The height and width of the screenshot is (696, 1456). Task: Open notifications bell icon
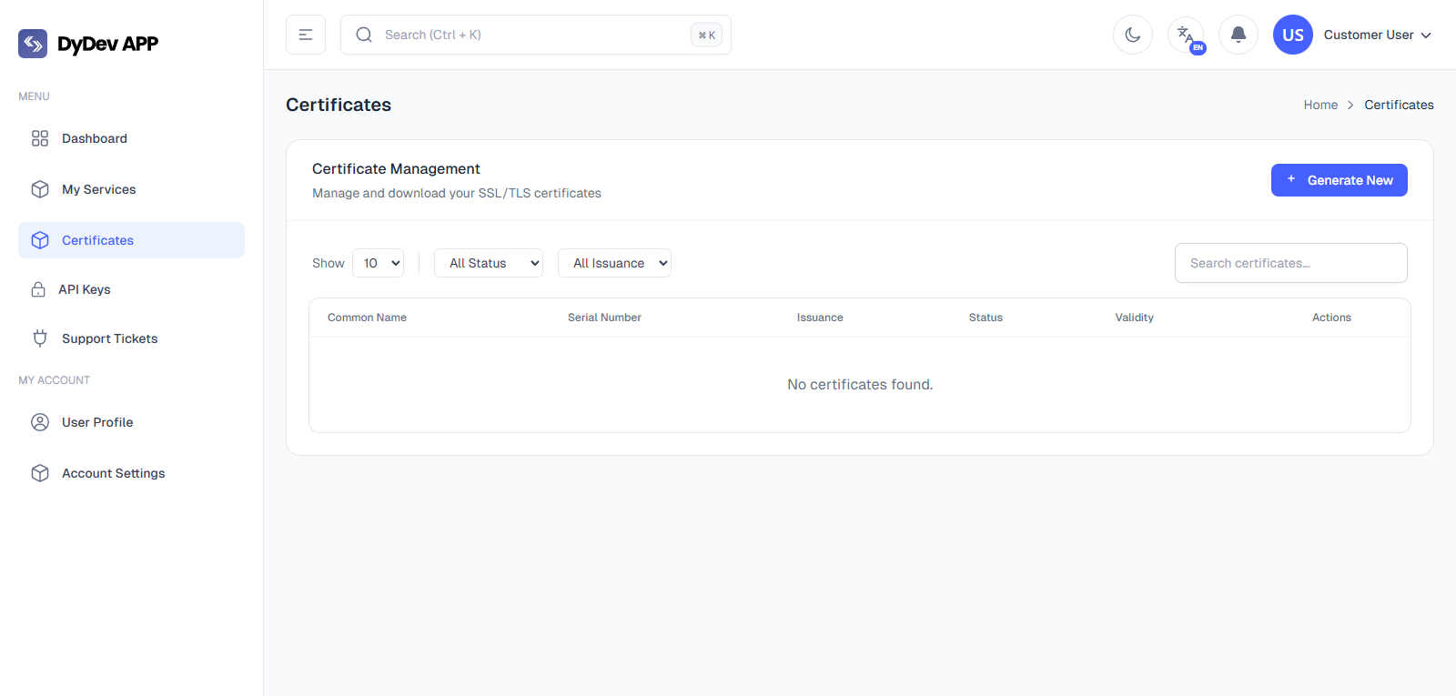(x=1239, y=35)
